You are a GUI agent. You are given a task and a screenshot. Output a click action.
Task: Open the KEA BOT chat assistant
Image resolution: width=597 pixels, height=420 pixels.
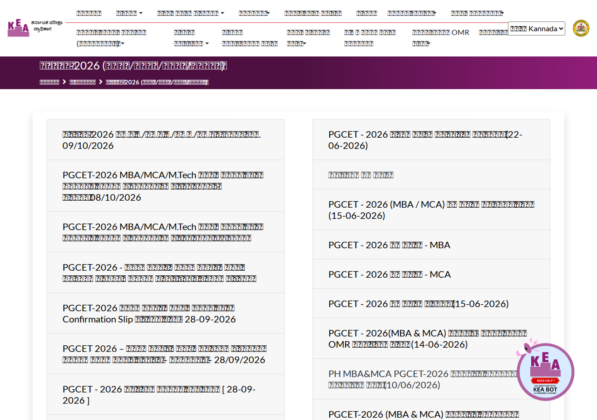pos(545,371)
